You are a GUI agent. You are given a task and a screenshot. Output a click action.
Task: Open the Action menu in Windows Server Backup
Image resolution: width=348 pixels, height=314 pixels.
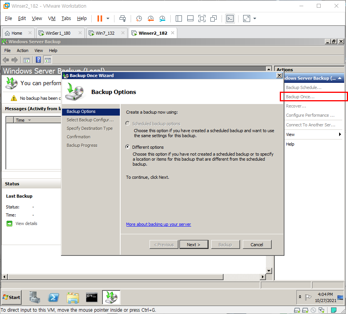[x=22, y=50]
